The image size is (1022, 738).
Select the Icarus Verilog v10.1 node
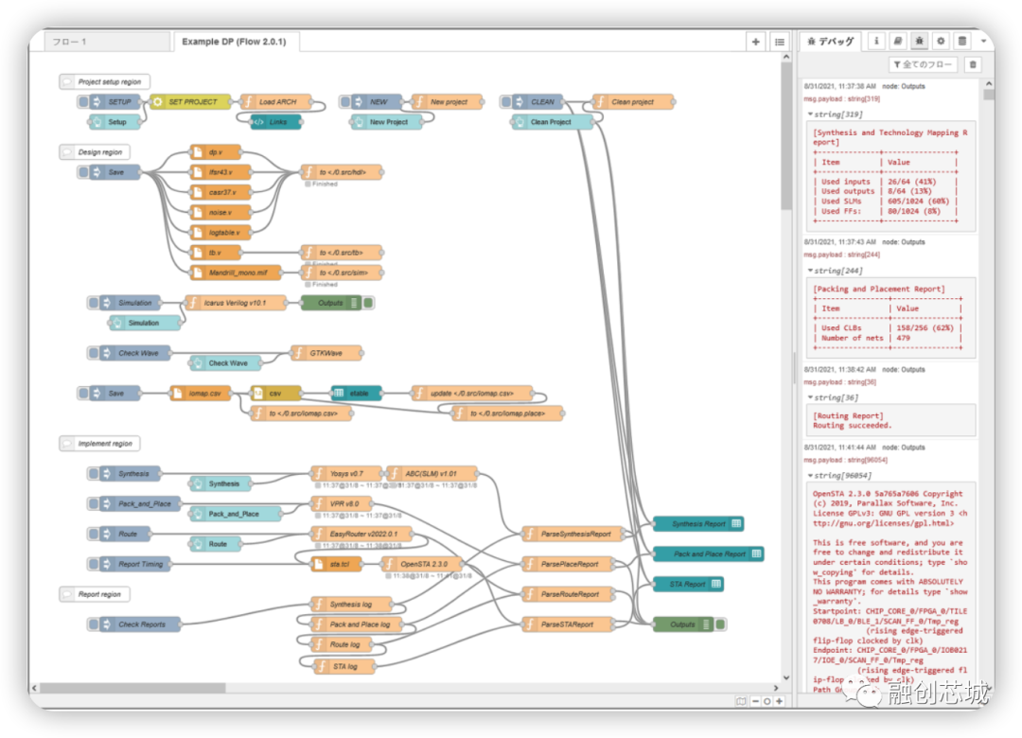(x=236, y=303)
